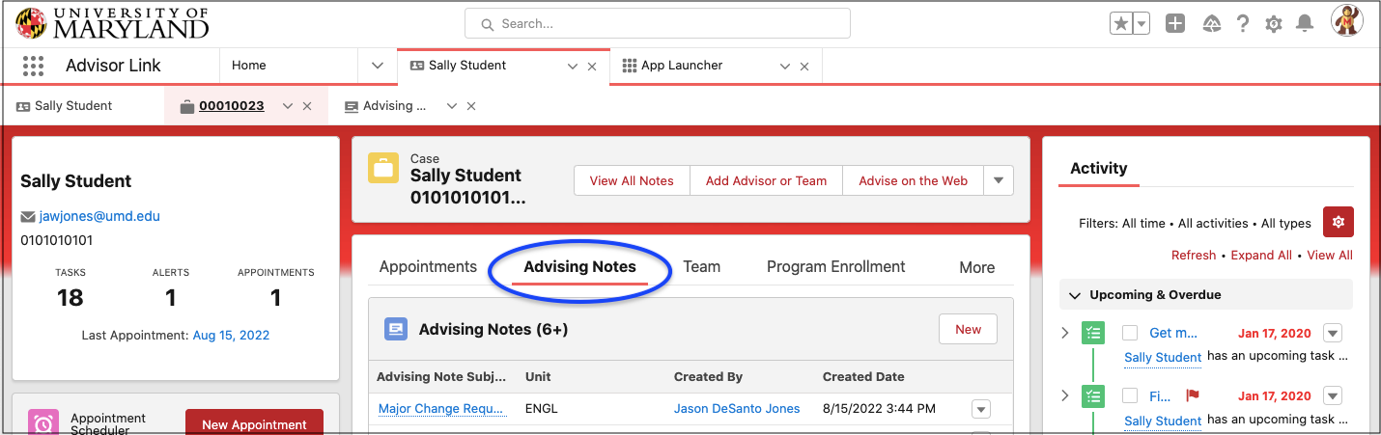The image size is (1381, 435).
Task: Select the Sally Student subtab
Action: pos(73,106)
